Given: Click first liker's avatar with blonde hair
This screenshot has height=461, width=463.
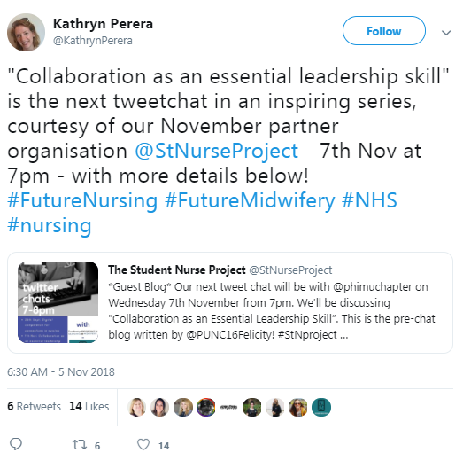Looking at the screenshot, I should coord(136,407).
